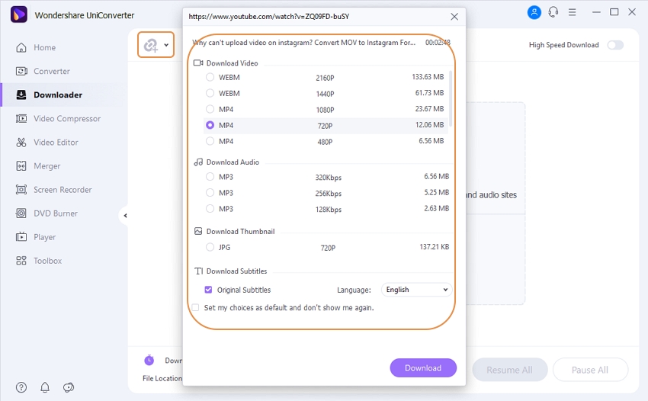Open the notifications bell icon
The image size is (648, 401).
pos(45,387)
